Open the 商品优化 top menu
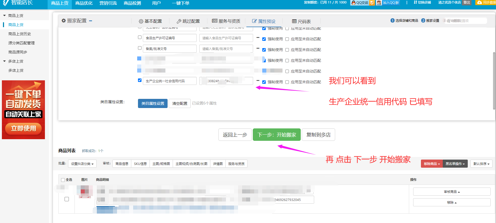Screen dimensions: 496x223 tap(84, 3)
